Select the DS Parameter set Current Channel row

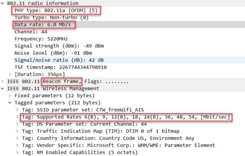click(85, 124)
